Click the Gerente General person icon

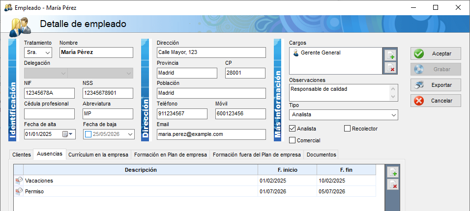pyautogui.click(x=295, y=53)
